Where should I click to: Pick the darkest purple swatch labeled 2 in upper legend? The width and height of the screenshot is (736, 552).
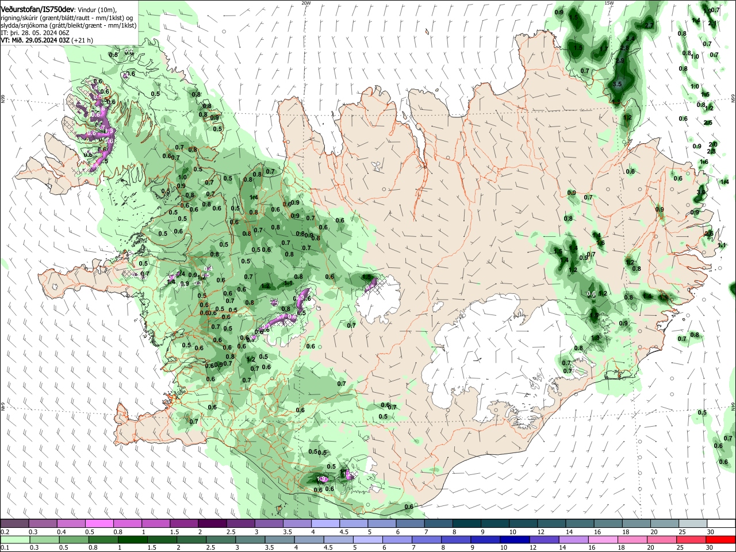(212, 523)
